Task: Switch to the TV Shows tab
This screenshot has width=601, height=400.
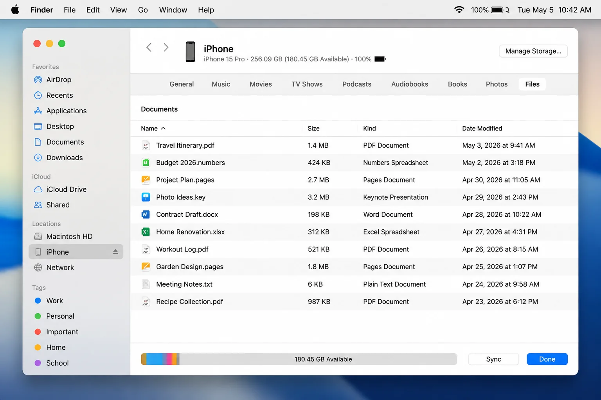Action: coord(307,84)
